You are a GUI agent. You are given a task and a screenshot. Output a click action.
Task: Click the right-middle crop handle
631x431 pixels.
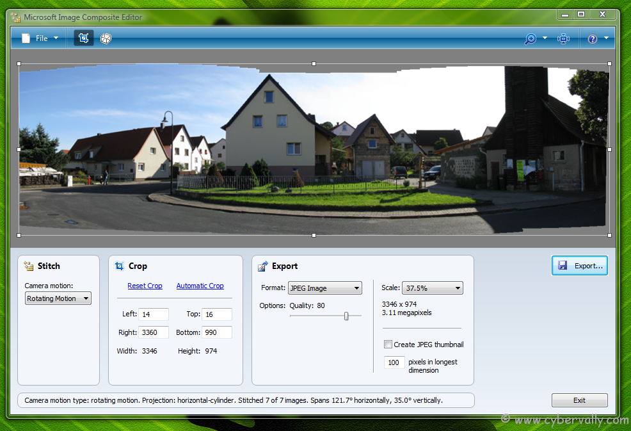click(610, 149)
